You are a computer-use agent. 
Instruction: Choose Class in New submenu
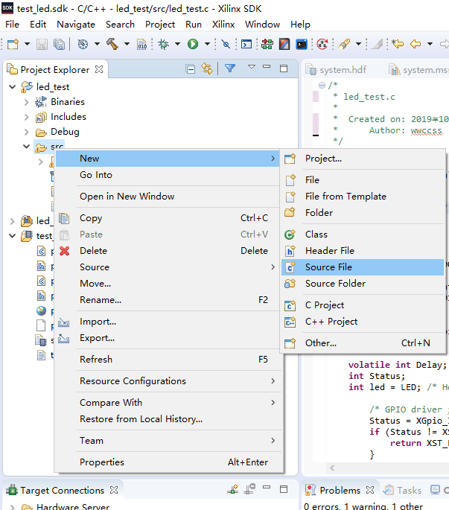(363, 235)
